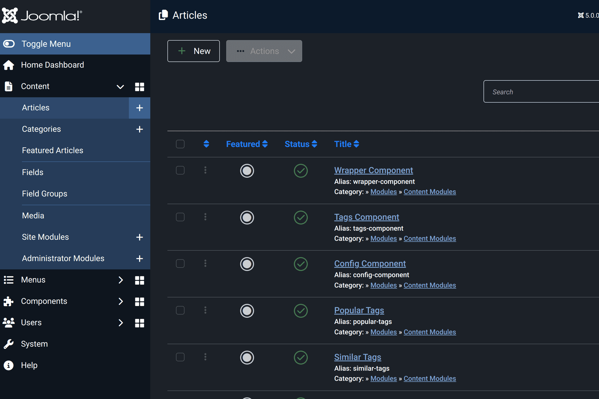Open Media in sidebar
Viewport: 599px width, 399px height.
click(x=33, y=216)
